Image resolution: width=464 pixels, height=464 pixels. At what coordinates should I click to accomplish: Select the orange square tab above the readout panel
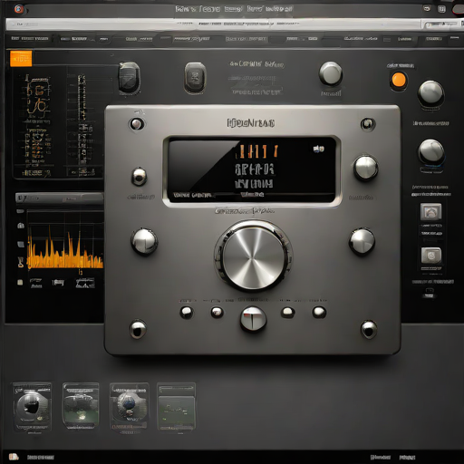click(21, 58)
